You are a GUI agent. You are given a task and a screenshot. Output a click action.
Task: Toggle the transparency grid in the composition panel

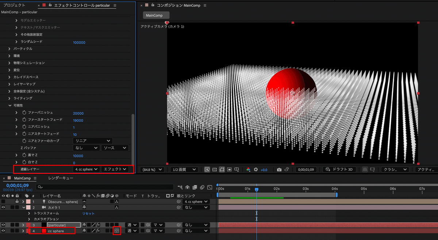coord(215,170)
